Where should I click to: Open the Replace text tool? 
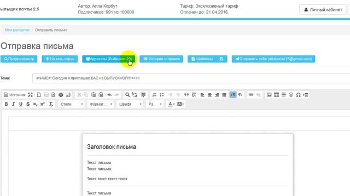point(135,95)
